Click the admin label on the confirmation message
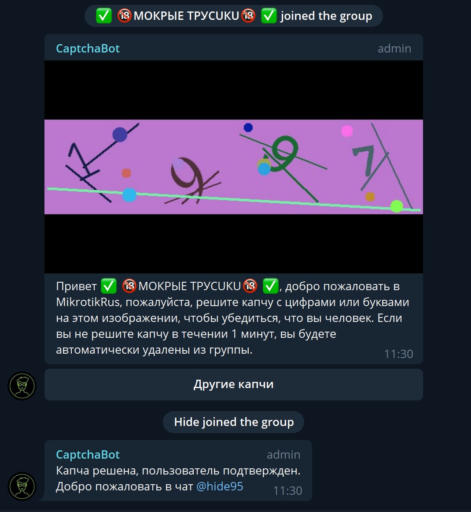The height and width of the screenshot is (512, 471). point(283,455)
